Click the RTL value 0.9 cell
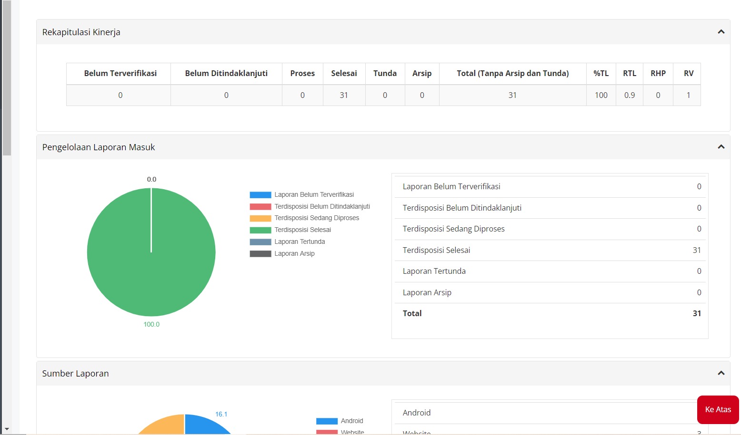The height and width of the screenshot is (435, 741). point(630,95)
